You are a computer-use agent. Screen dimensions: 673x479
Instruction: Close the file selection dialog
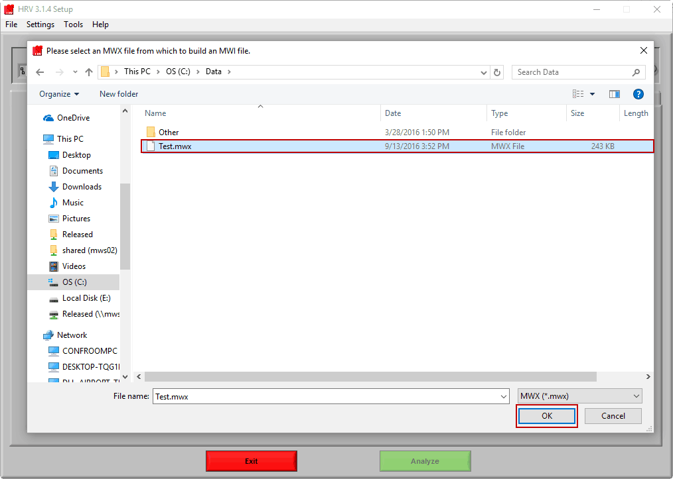click(x=643, y=50)
